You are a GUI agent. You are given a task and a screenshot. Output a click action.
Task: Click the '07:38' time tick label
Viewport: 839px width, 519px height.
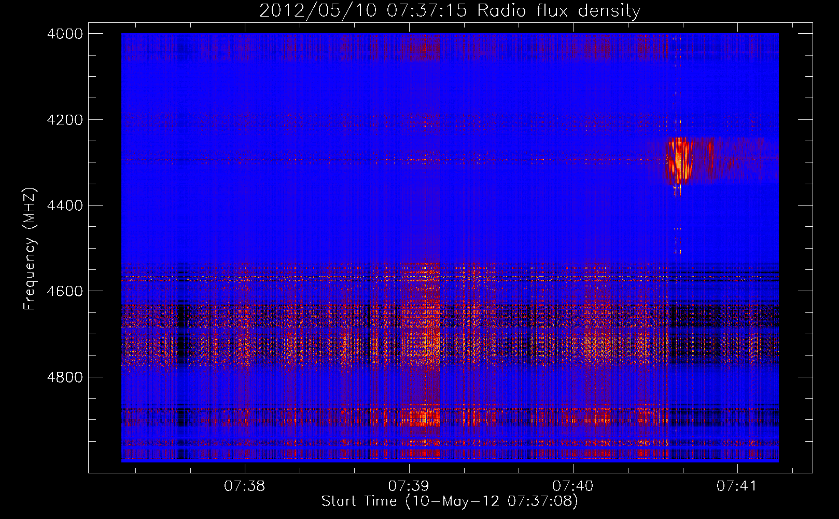point(244,486)
